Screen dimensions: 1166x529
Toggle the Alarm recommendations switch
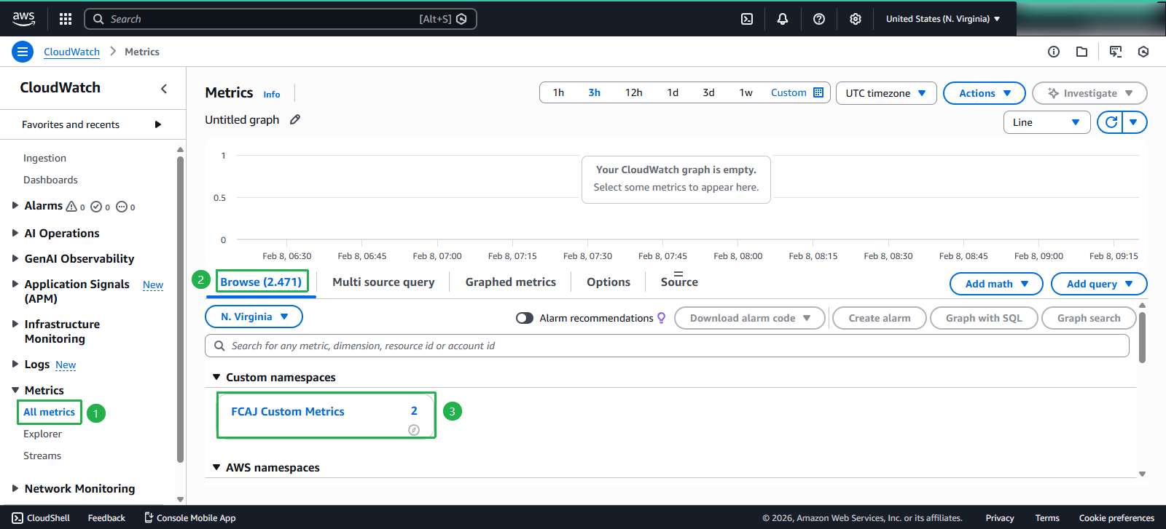525,318
